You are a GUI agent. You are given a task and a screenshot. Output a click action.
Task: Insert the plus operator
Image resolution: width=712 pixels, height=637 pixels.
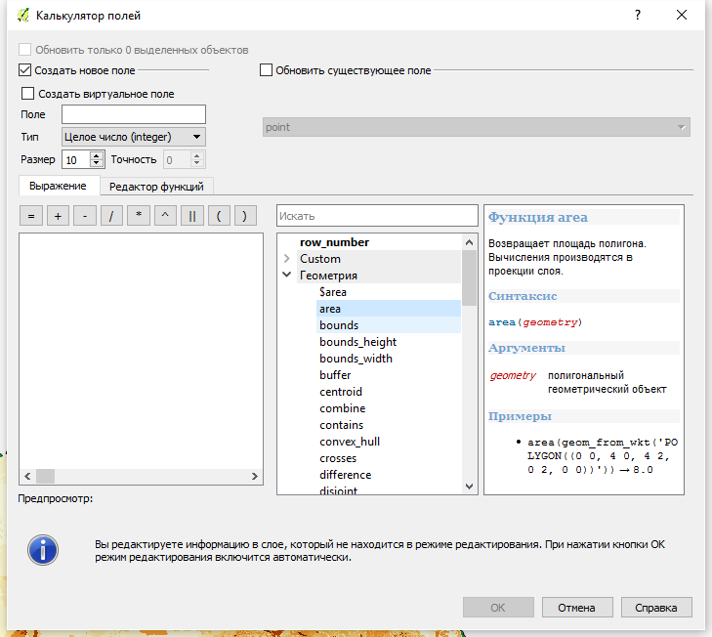point(58,216)
